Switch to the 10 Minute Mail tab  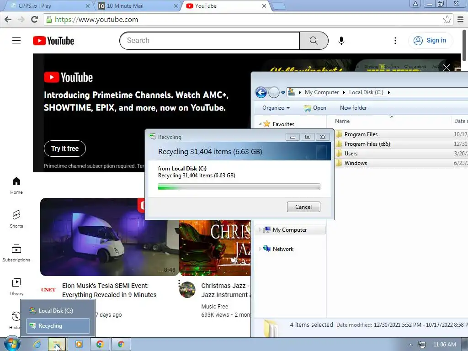tap(138, 5)
